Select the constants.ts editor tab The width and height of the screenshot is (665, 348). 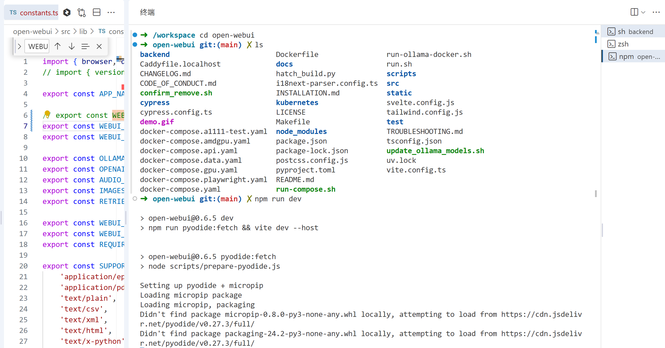click(34, 13)
